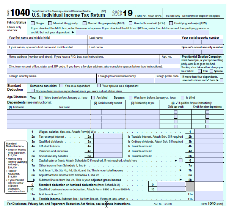229x212 pixels.
Task: Click line 5b Taxable amount field
Action: click(209, 156)
